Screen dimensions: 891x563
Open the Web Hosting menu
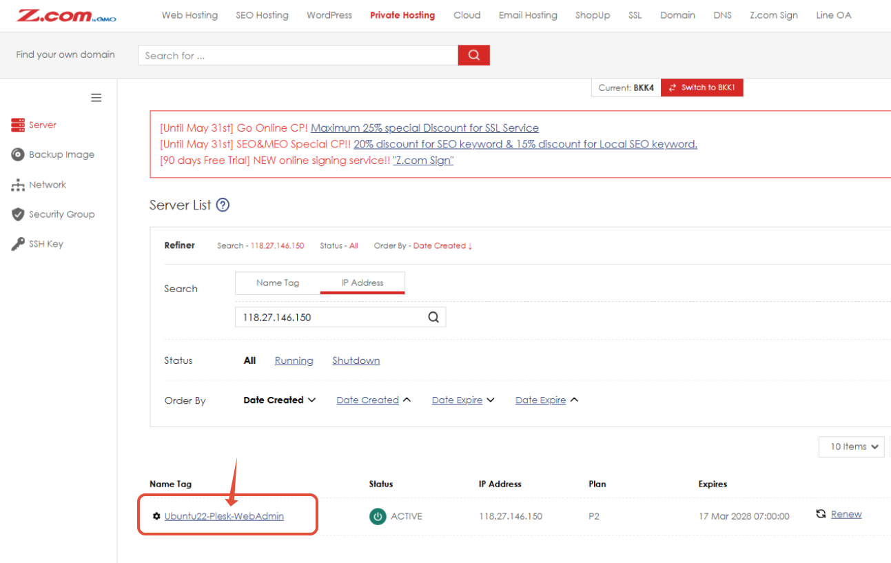[x=190, y=15]
